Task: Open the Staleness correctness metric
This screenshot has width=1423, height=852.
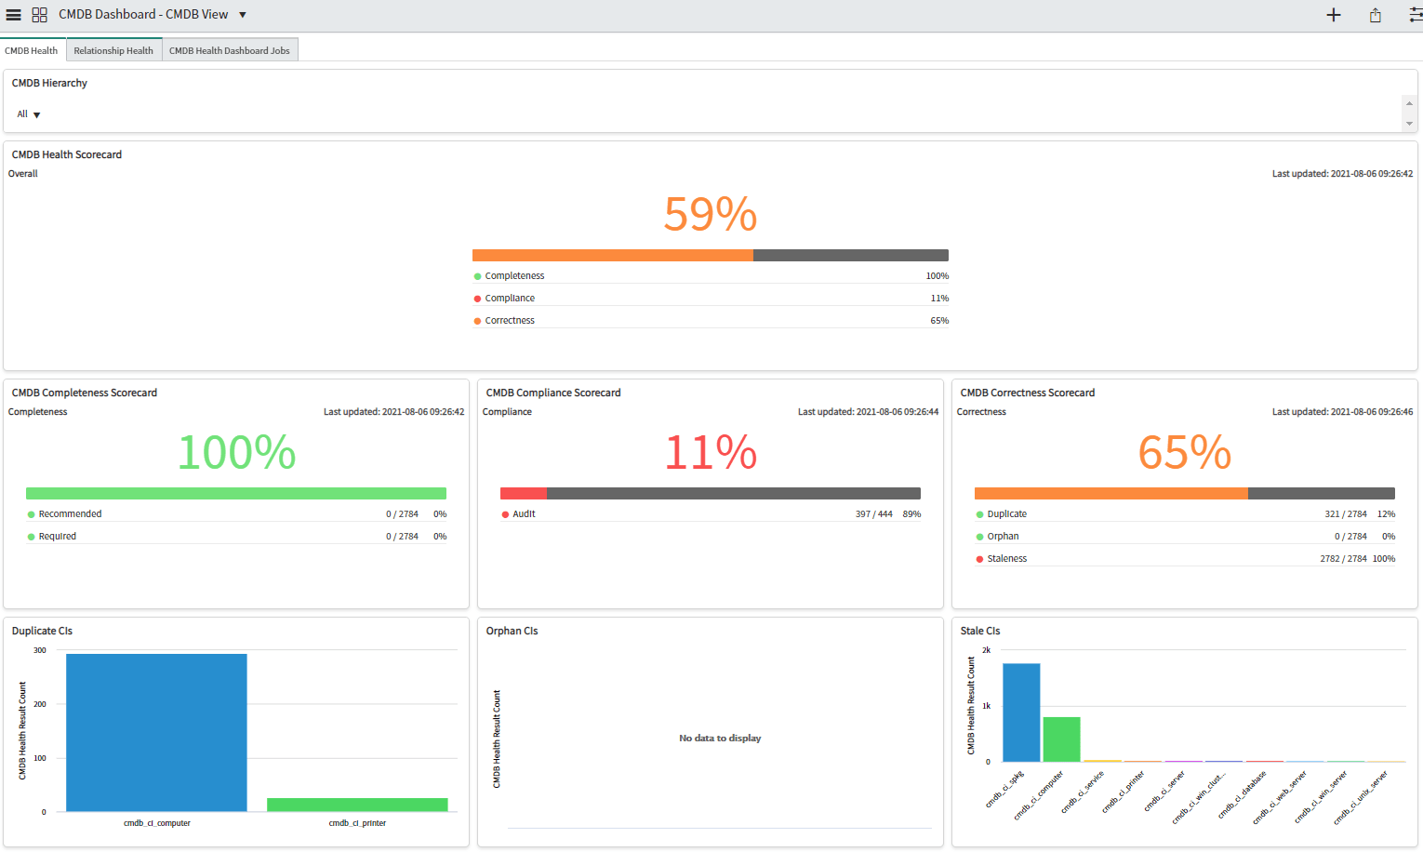Action: coord(1185,559)
